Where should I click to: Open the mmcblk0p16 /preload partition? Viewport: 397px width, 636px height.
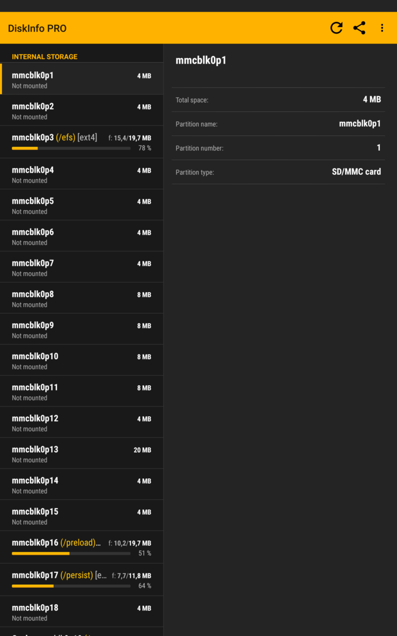[x=81, y=547]
